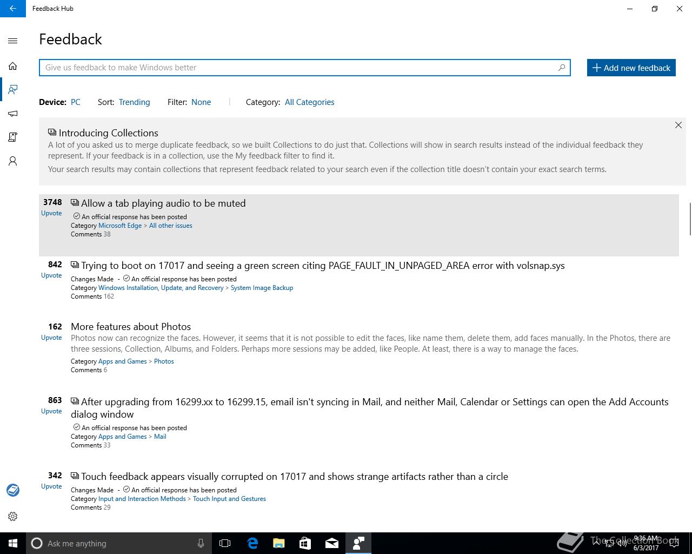
Task: Open the PAGE_FAULT_IN_UNPAGED_AREA feedback title
Action: 323,266
